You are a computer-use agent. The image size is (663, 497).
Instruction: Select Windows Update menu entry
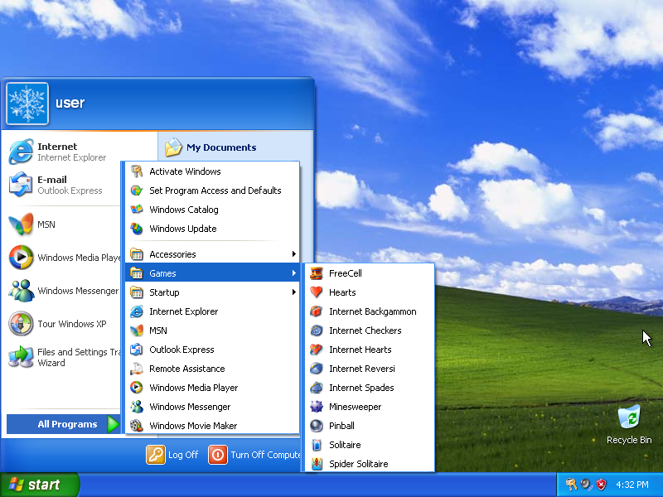pos(182,229)
